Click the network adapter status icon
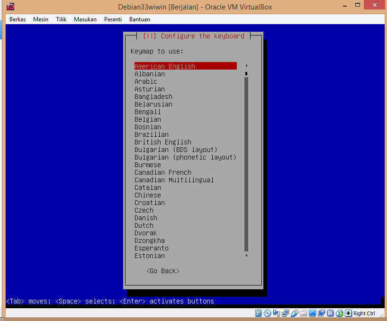Viewport: 387px width, 321px height. (x=285, y=313)
